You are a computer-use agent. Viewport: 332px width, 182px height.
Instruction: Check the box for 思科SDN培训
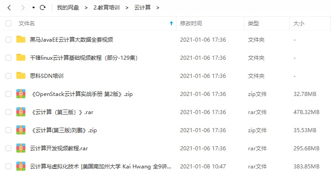[8, 76]
